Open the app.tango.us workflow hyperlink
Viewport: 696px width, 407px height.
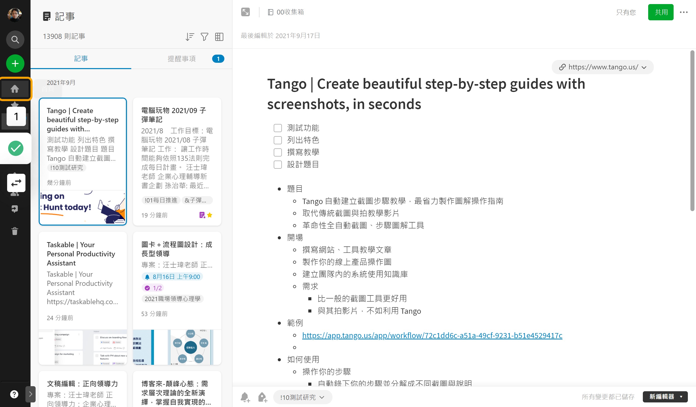tap(432, 335)
